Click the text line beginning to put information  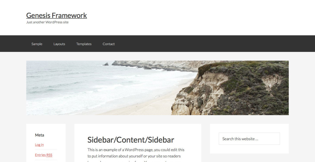[x=134, y=156]
